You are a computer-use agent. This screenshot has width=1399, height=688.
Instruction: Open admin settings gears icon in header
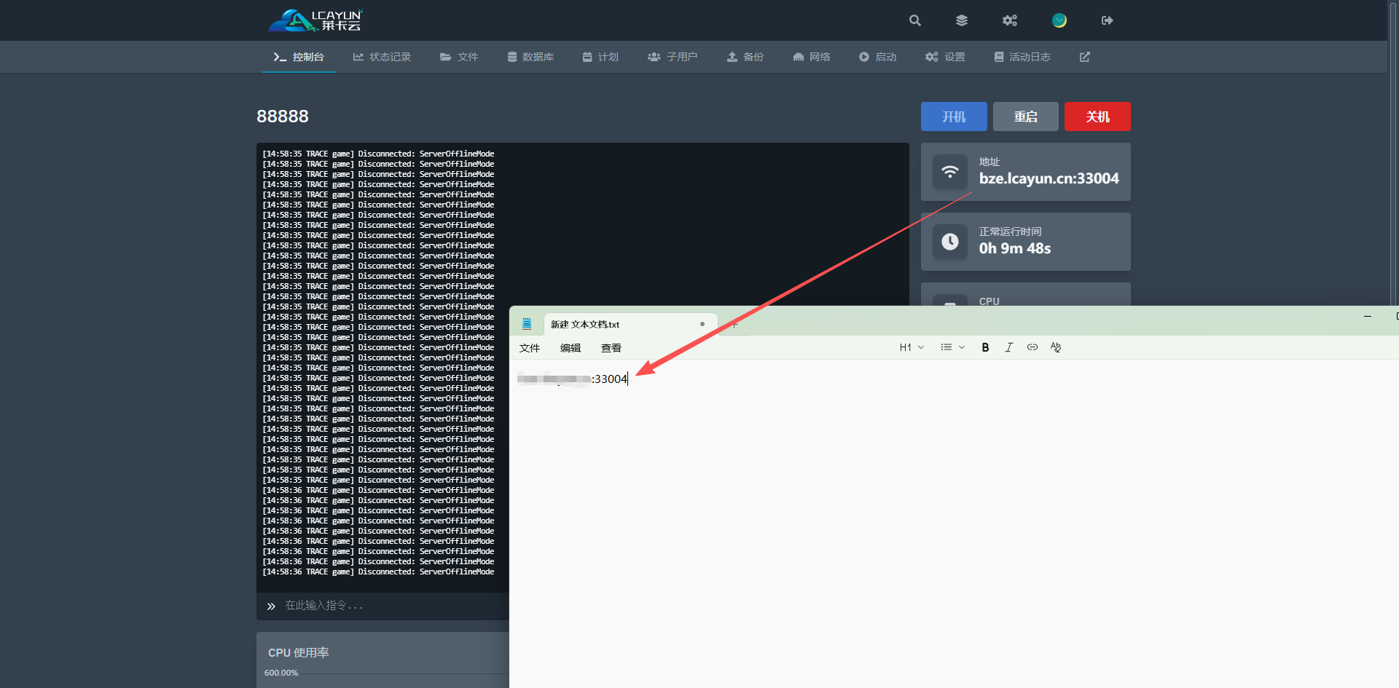click(x=1009, y=20)
